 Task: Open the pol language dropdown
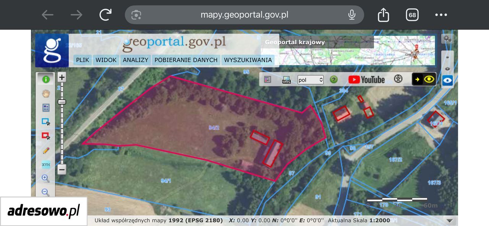tap(311, 80)
